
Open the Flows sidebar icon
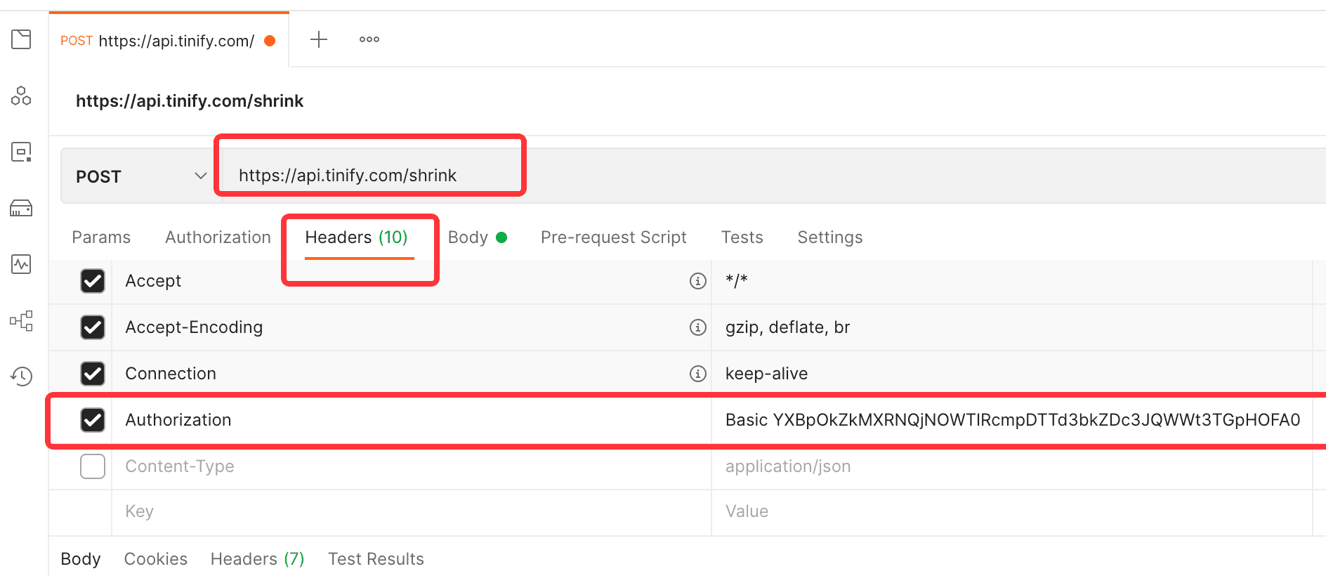[21, 321]
